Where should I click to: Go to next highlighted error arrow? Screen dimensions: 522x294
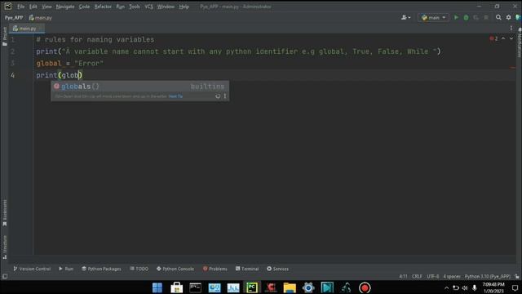(511, 38)
